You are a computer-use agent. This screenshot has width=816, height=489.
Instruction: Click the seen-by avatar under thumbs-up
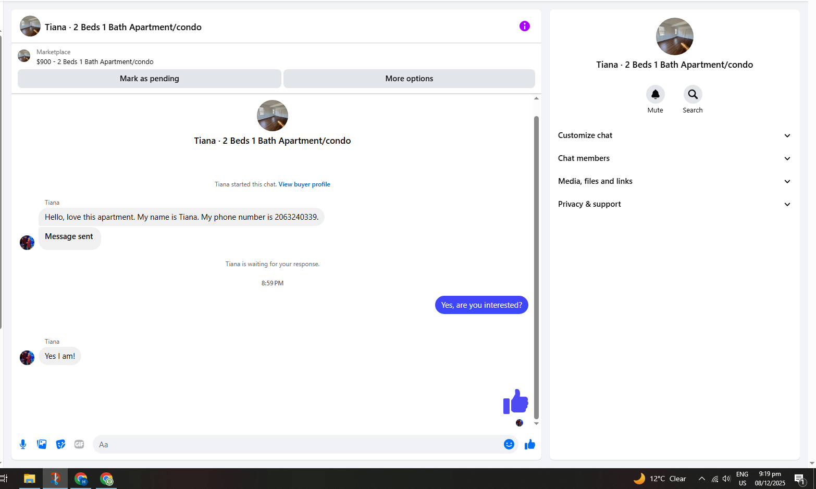click(520, 423)
